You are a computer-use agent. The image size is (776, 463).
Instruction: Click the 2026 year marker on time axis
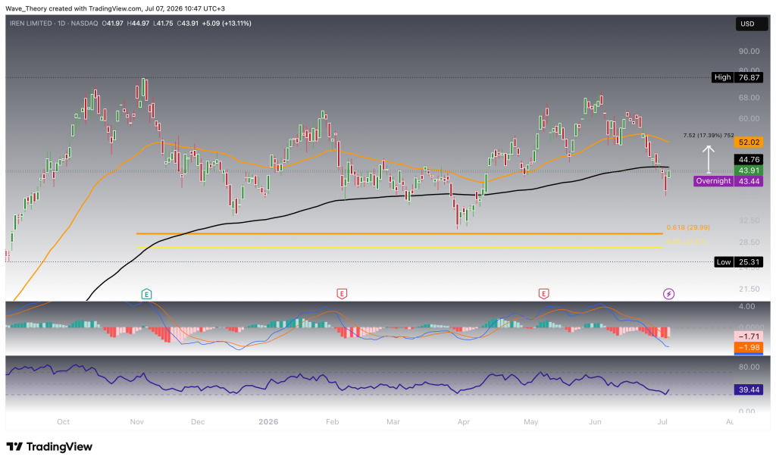point(268,422)
